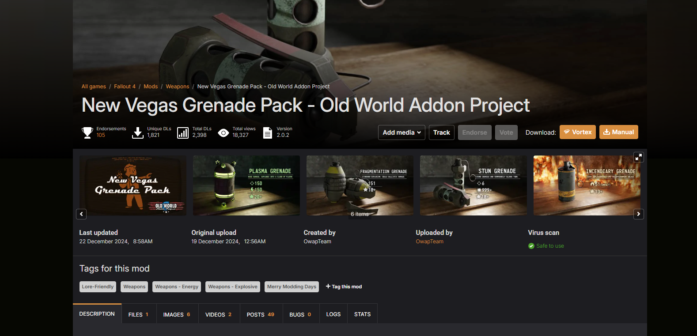This screenshot has width=697, height=336.
Task: Click the 2.0.2 version number
Action: point(283,135)
